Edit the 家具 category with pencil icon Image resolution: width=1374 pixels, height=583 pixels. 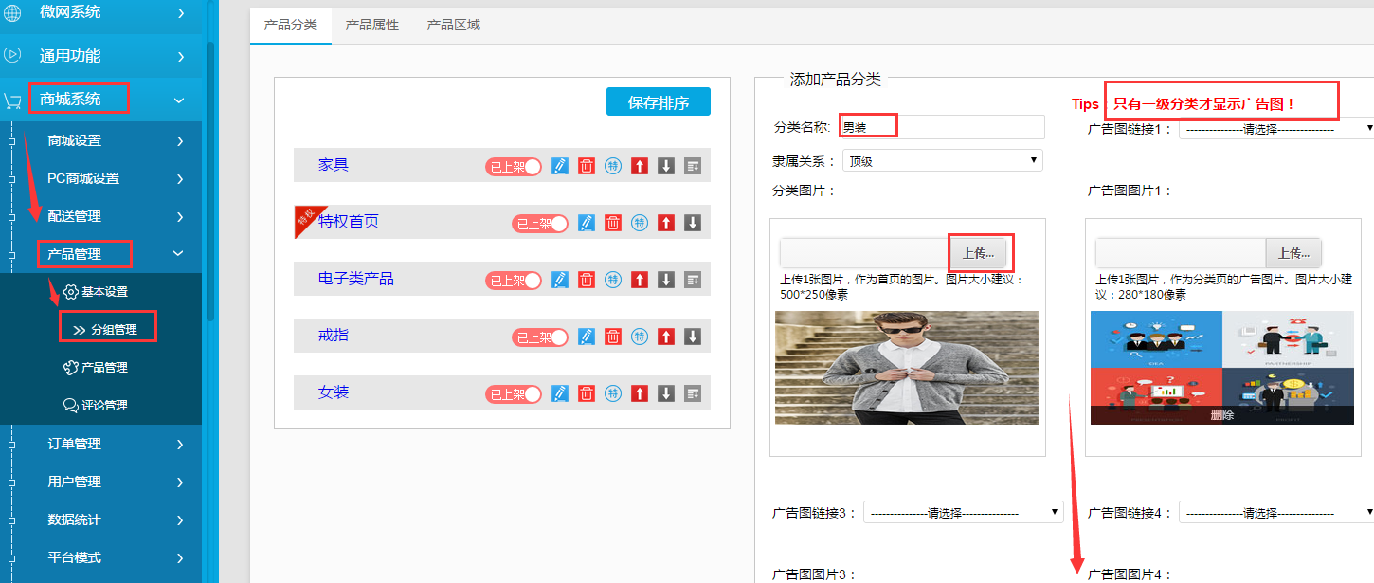coord(560,166)
